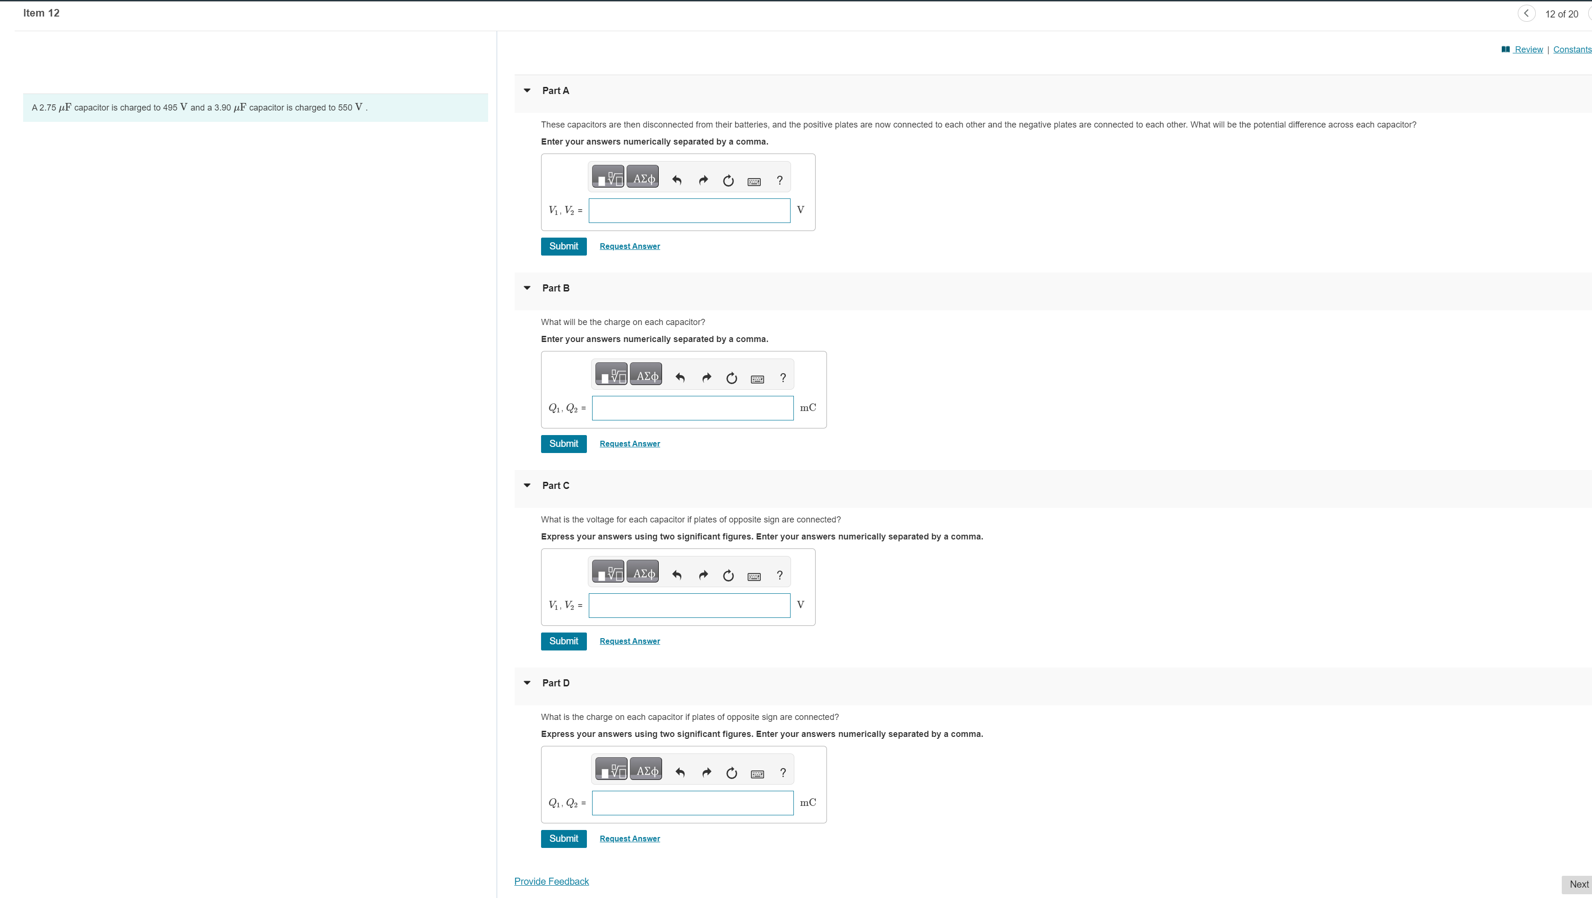The height and width of the screenshot is (898, 1592).
Task: Open the math templates palette in Part A
Action: 608,176
